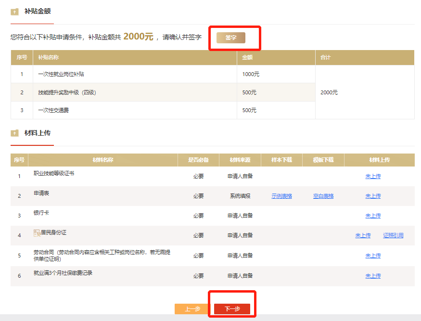This screenshot has width=421, height=321.
Task: Click the 证照引用 link
Action: click(x=393, y=236)
